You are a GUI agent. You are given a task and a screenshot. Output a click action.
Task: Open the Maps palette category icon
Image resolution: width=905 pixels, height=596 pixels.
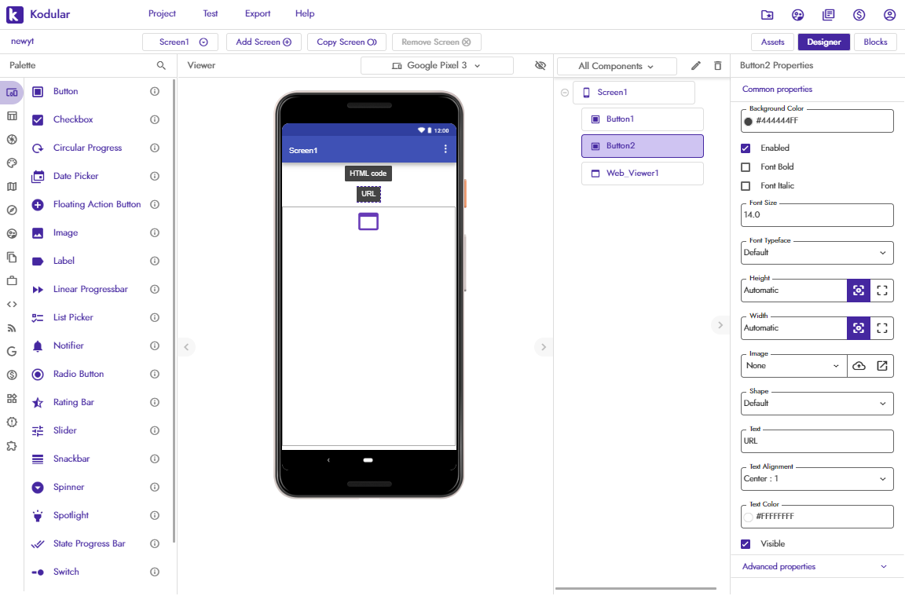click(12, 186)
